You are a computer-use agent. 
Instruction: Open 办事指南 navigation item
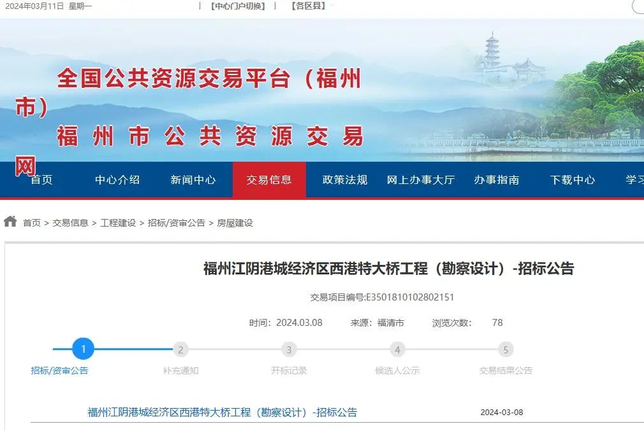497,180
